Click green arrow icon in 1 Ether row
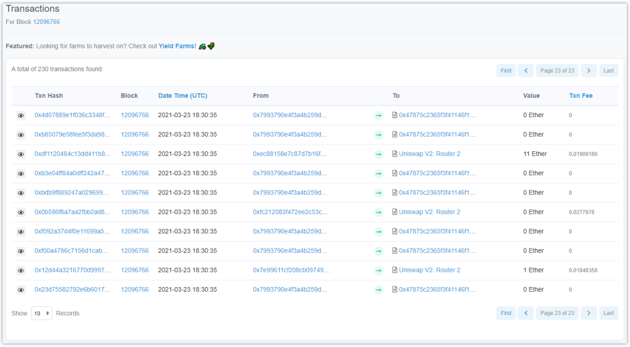The height and width of the screenshot is (347, 630). 379,270
